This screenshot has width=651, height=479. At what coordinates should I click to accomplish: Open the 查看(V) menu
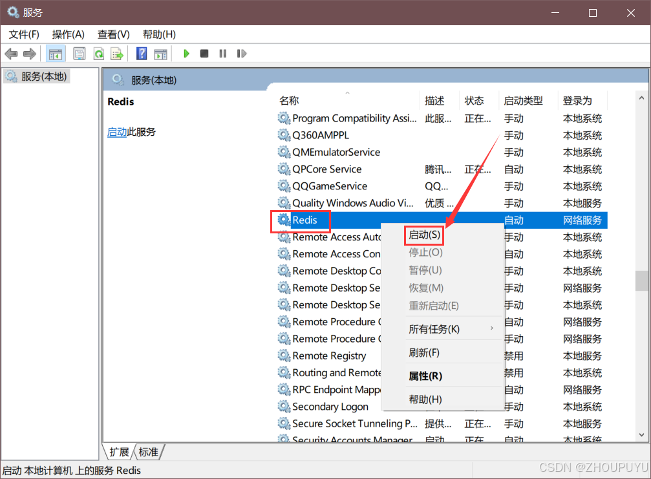(x=113, y=34)
